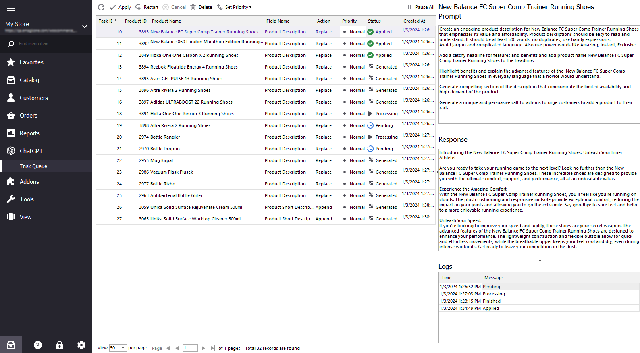Click the lock icon in bottom bar

[x=60, y=345]
